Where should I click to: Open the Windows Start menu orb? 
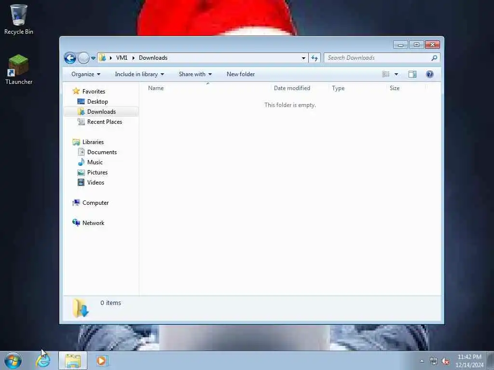point(13,360)
